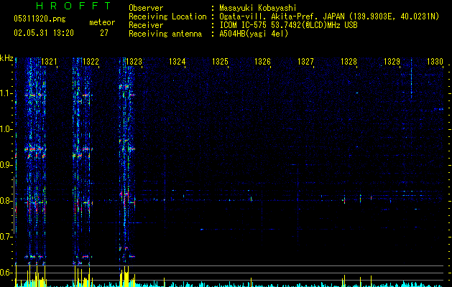Click the 'Receiving Location' label

pyautogui.click(x=167, y=17)
